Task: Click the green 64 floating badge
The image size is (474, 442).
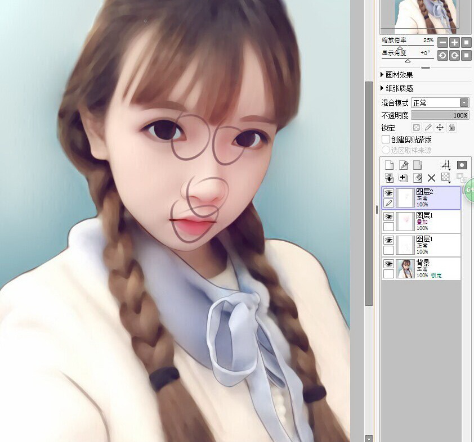Action: point(469,190)
